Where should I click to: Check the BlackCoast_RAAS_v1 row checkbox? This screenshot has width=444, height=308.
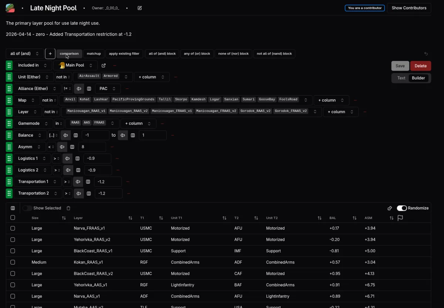[x=13, y=251]
